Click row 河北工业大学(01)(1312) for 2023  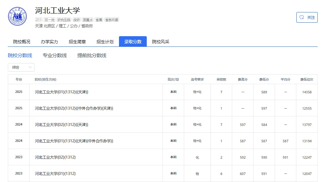point(163,173)
